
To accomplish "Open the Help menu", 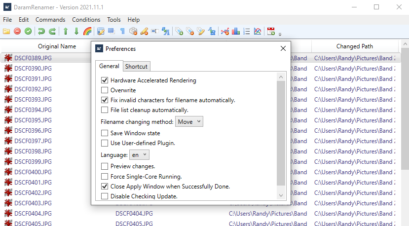I will click(x=134, y=20).
